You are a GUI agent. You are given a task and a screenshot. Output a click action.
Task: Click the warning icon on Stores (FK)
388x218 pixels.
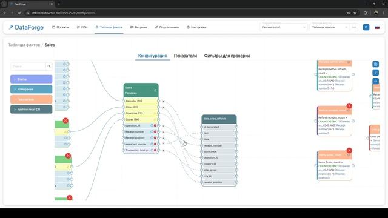[x=155, y=119]
